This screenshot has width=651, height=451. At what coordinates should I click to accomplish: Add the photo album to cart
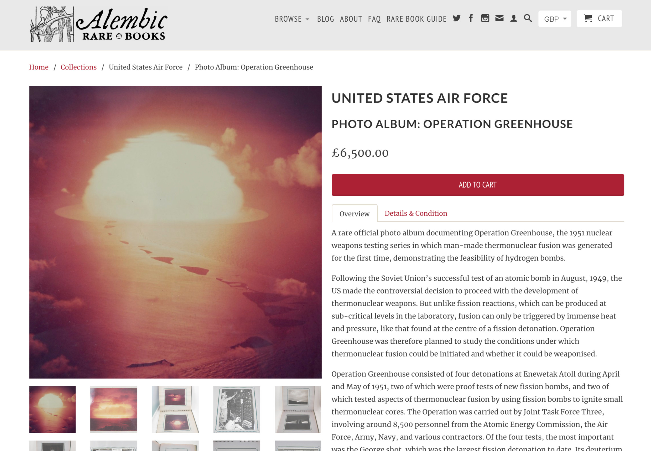click(x=478, y=185)
